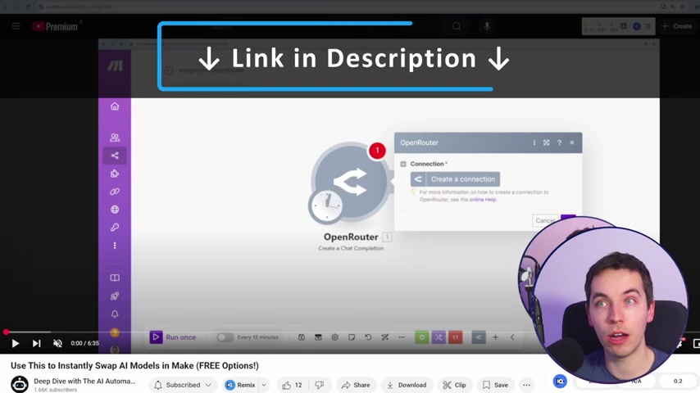The image size is (700, 393).
Task: Open Make scenario settings gear icon
Action: pos(334,337)
